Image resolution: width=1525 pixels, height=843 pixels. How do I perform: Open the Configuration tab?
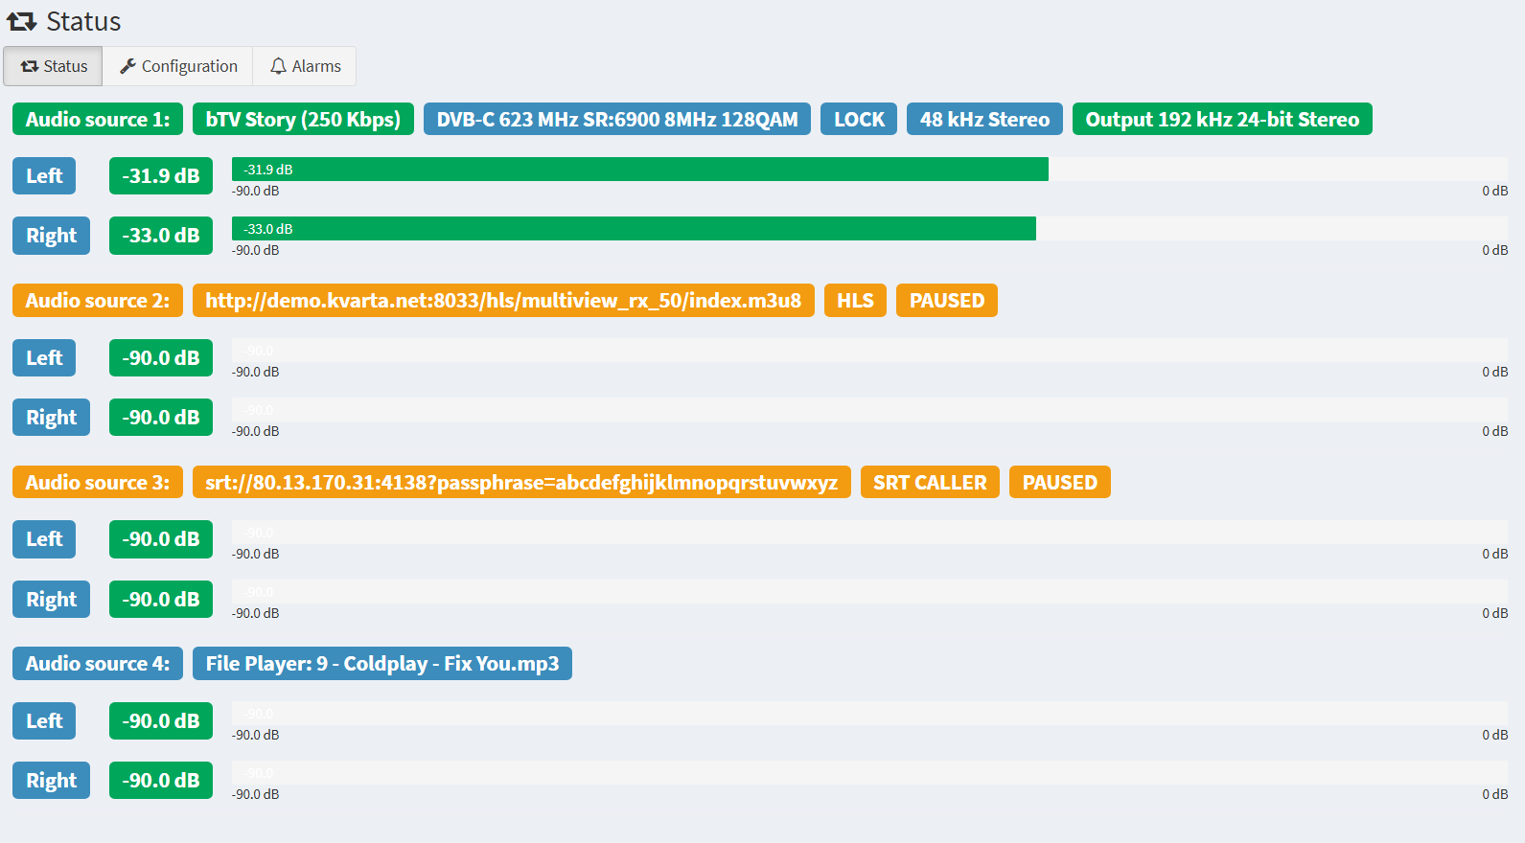coord(178,66)
